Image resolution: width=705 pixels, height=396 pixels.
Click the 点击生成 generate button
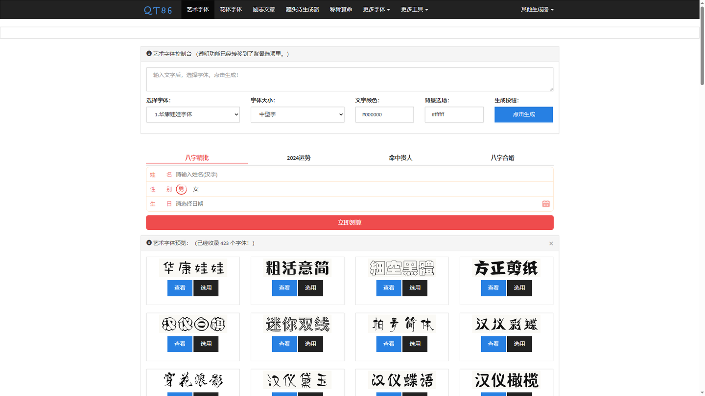(523, 114)
